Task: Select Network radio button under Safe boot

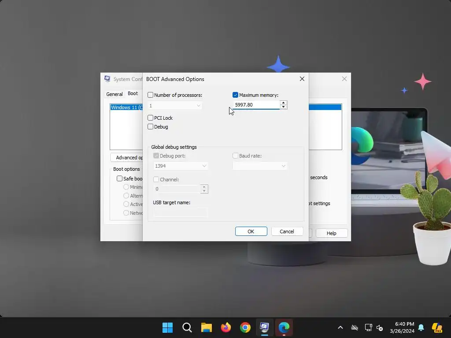Action: (126, 213)
